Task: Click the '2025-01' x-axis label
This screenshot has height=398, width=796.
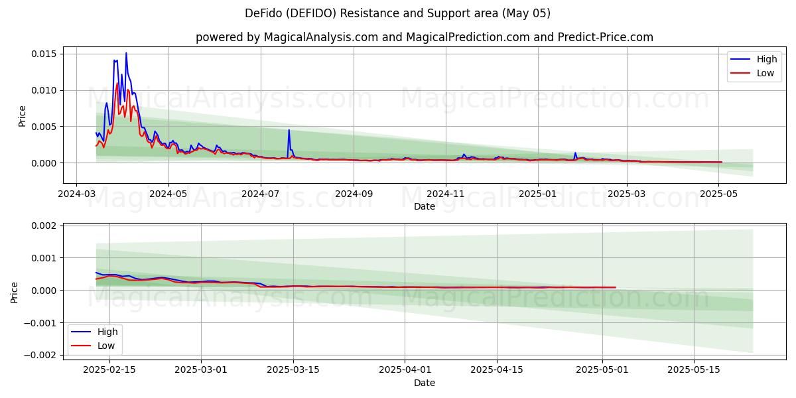Action: (538, 194)
